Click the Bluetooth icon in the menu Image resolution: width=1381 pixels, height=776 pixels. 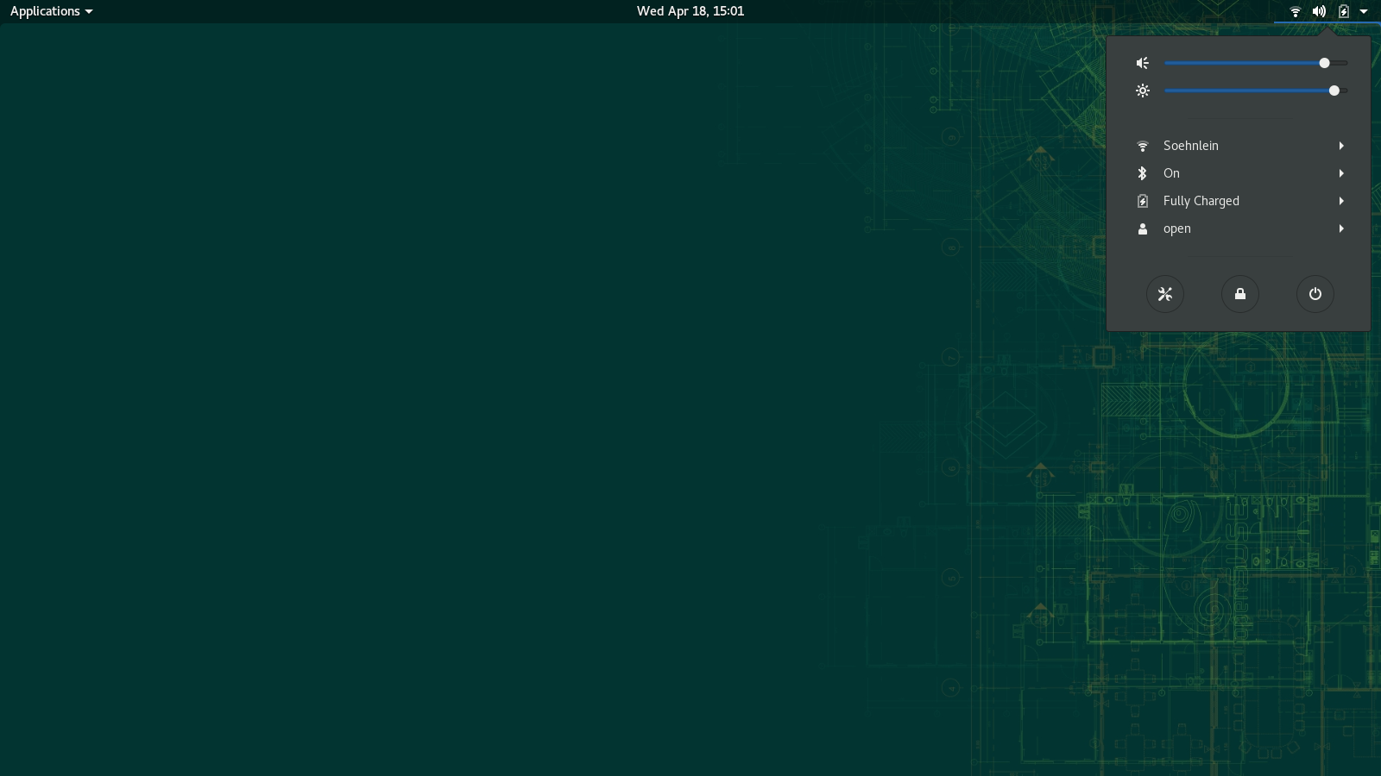[1143, 173]
